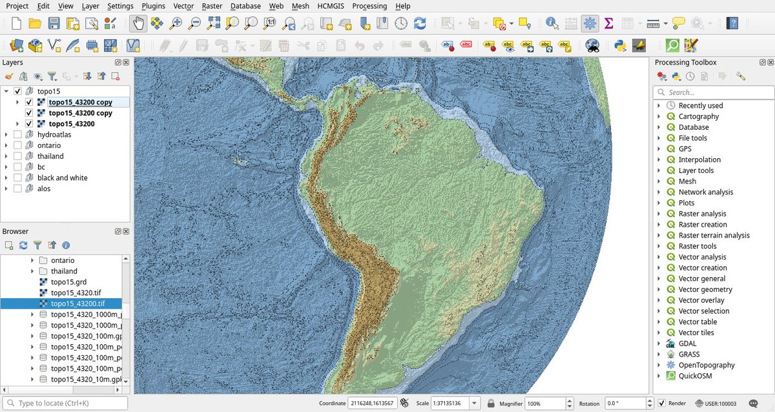This screenshot has height=412, width=775.
Task: Create a new blank project
Action: tap(17, 23)
